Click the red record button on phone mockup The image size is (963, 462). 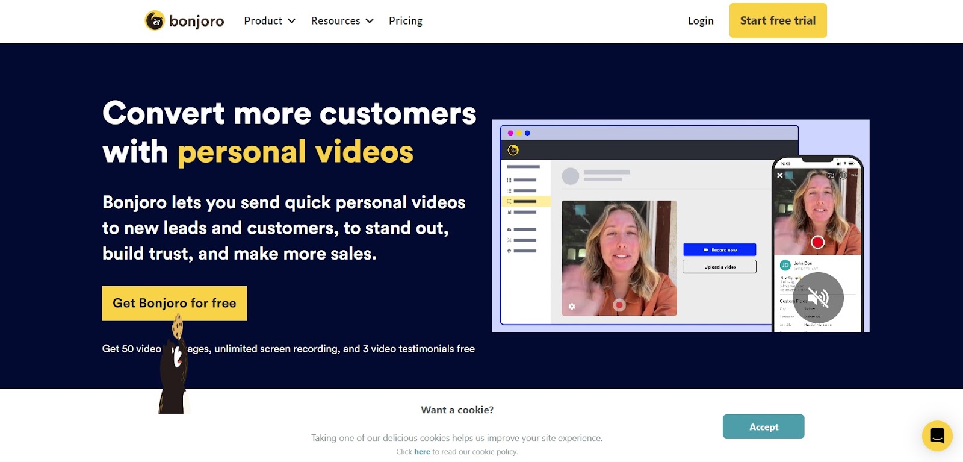[817, 242]
